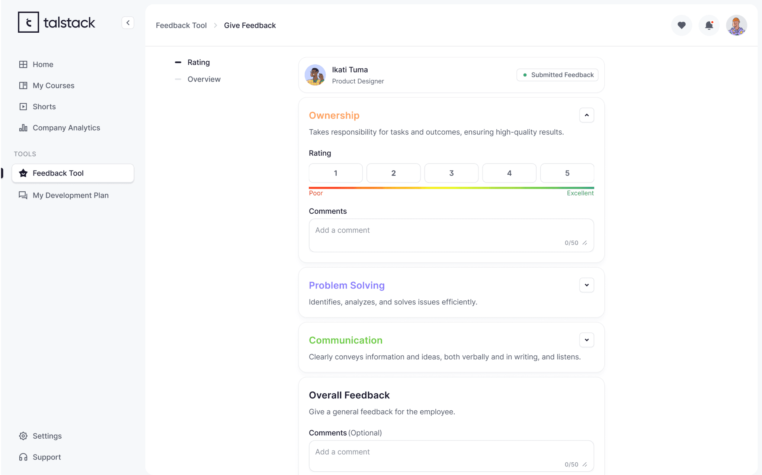Expand the Problem Solving section
Image resolution: width=762 pixels, height=475 pixels.
coord(586,285)
